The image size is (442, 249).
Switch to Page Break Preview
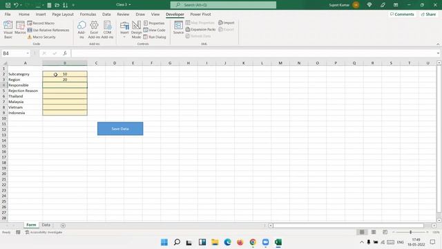(385, 232)
